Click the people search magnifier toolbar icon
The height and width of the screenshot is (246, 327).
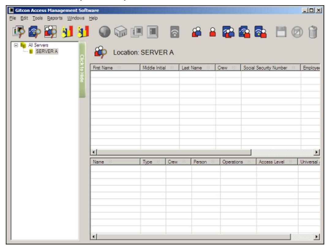(51, 32)
